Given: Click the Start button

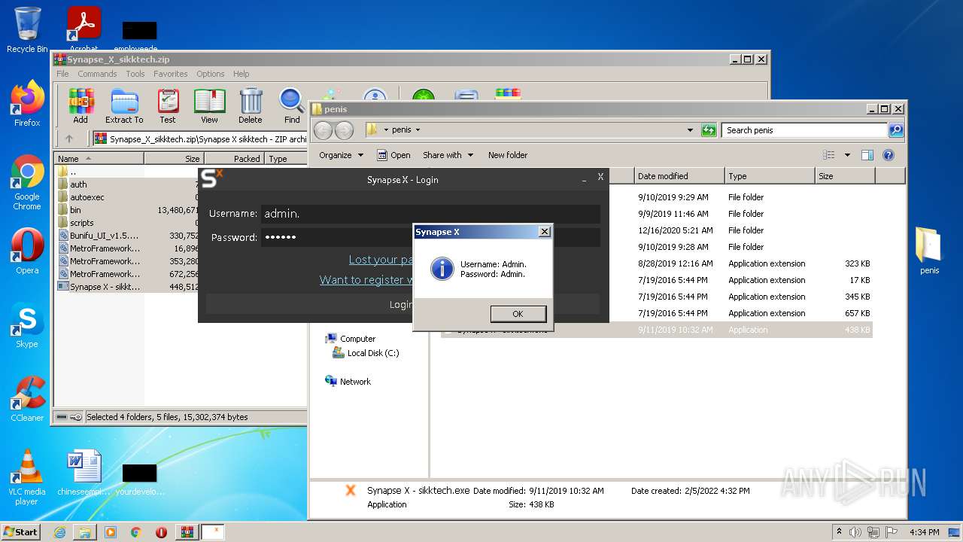Looking at the screenshot, I should pos(21,531).
